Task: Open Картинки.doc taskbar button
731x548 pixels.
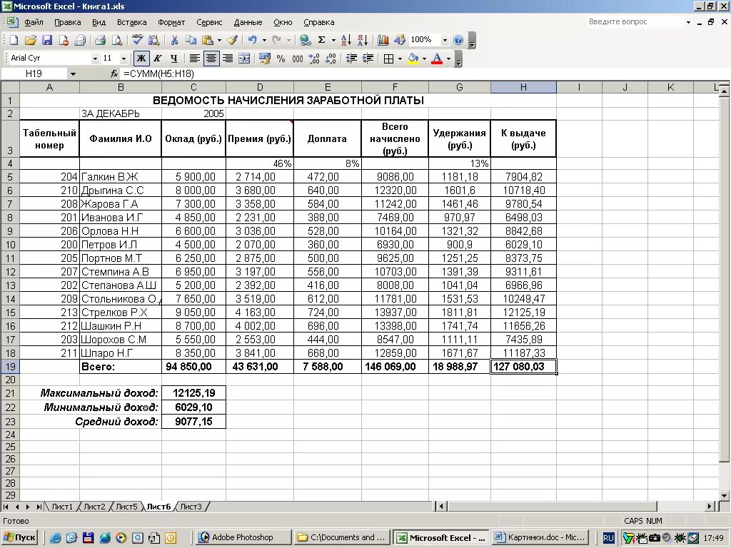Action: 540,537
